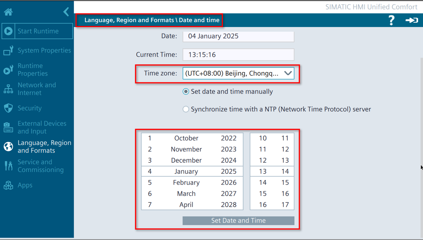This screenshot has width=423, height=240.
Task: Collapse sidebar with the left chevron arrow
Action: (x=66, y=12)
